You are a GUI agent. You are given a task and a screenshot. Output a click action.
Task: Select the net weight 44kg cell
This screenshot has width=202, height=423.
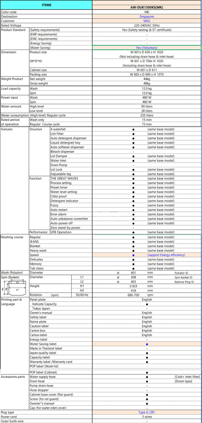tap(147, 79)
